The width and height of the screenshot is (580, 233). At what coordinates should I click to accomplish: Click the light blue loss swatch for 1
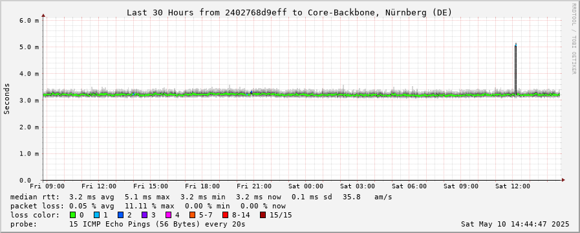pos(96,215)
